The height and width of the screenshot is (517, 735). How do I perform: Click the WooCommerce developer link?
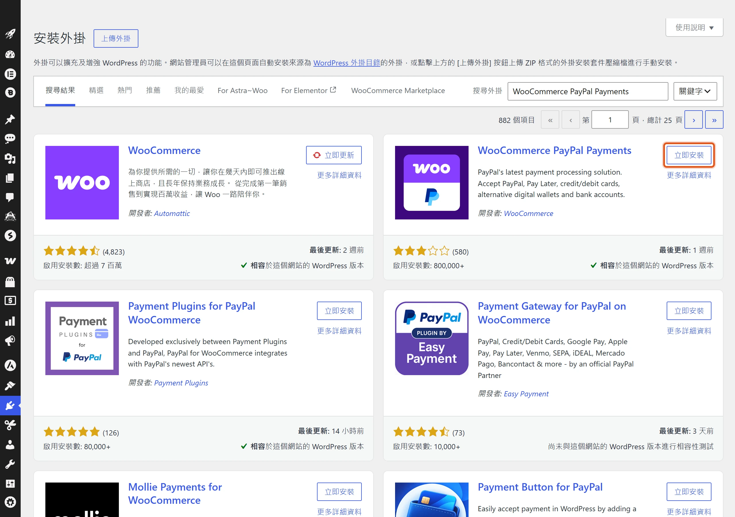pyautogui.click(x=528, y=213)
